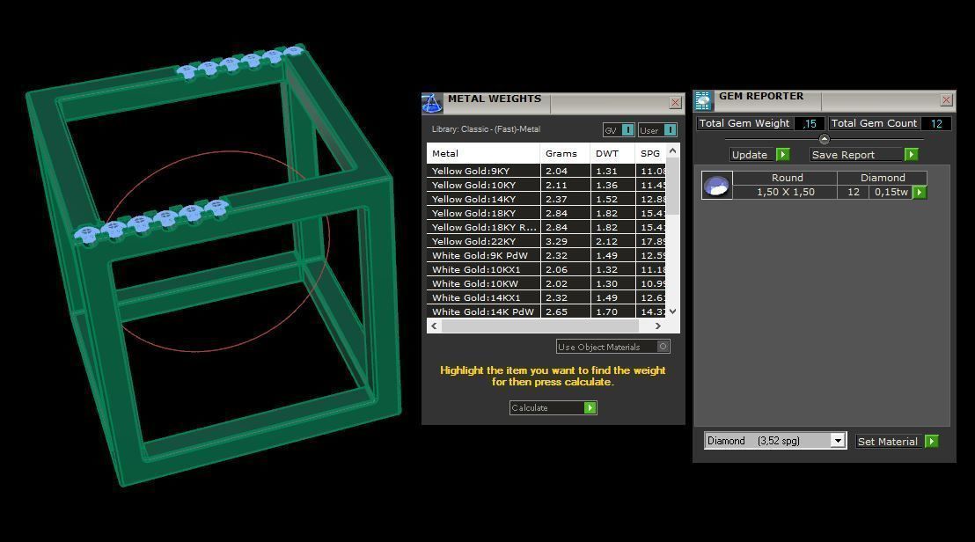
Task: Click the metal list scroll-down arrow
Action: pyautogui.click(x=672, y=311)
